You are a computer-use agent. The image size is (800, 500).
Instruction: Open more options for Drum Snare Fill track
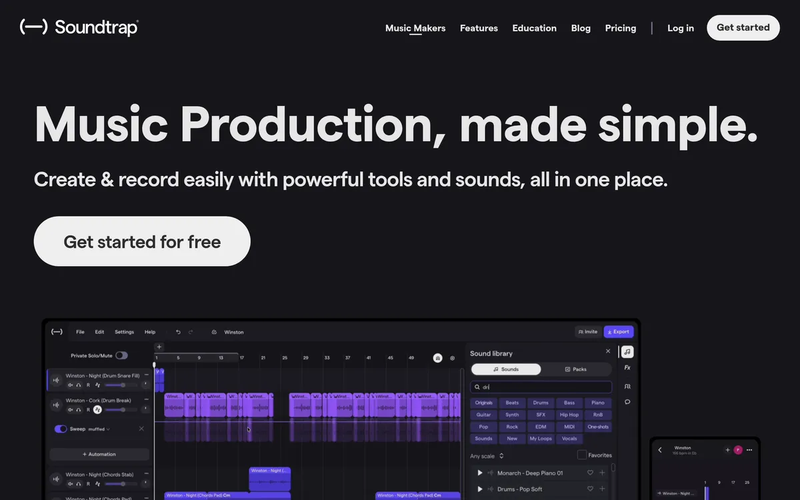pyautogui.click(x=146, y=375)
